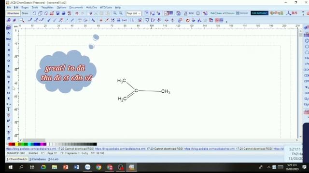Select Chlorine atom Cl
This screenshot has width=309, height=173.
tap(9, 93)
